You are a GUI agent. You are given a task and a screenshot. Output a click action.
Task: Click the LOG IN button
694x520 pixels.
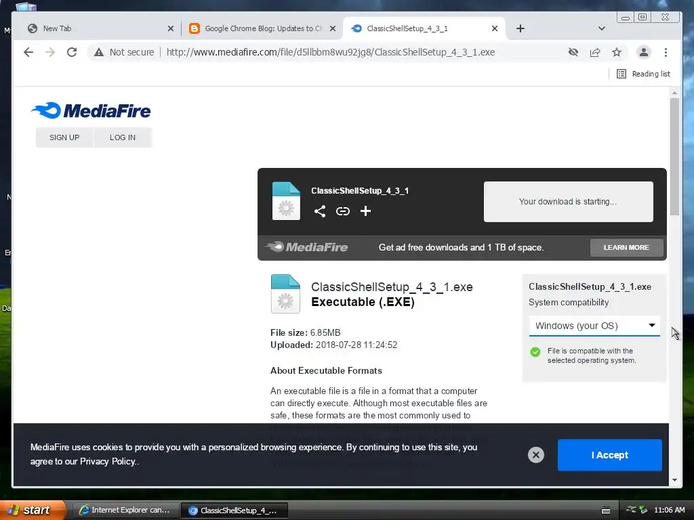[x=123, y=137]
